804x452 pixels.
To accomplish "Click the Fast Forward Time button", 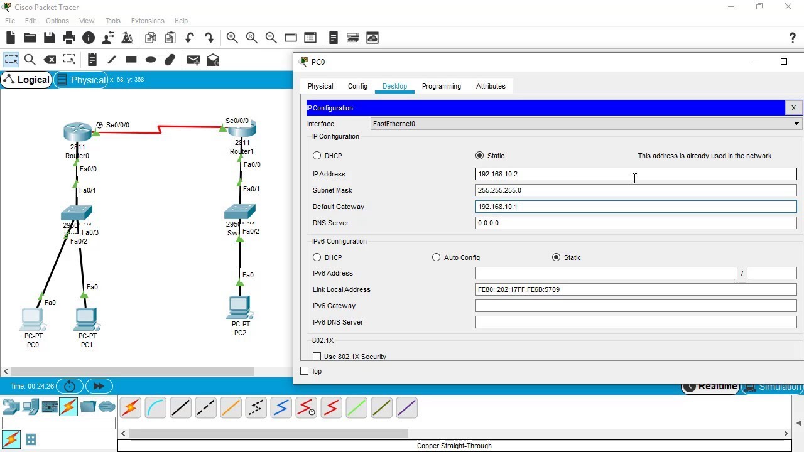I will pyautogui.click(x=99, y=386).
